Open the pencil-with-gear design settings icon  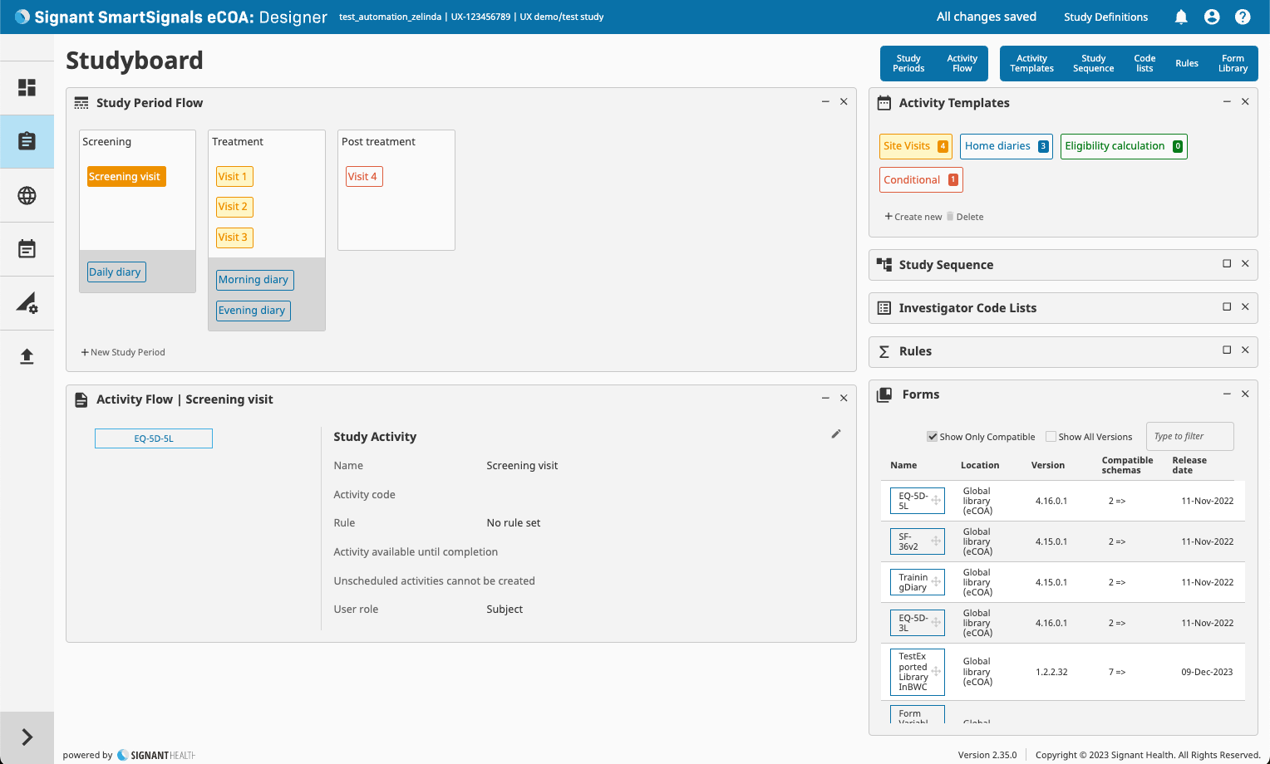tap(27, 302)
